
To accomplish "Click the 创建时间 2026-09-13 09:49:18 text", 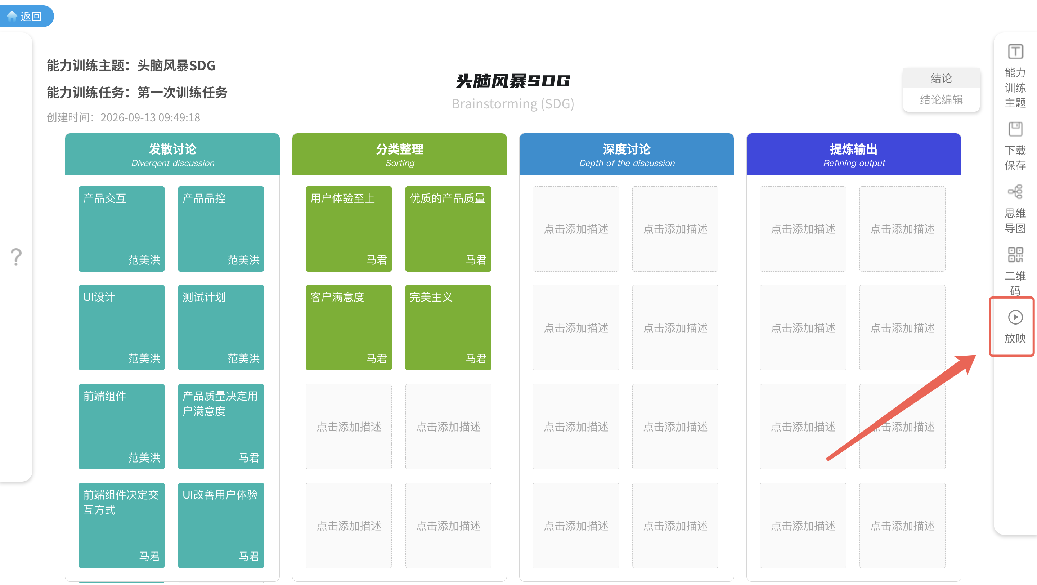I will [x=123, y=117].
